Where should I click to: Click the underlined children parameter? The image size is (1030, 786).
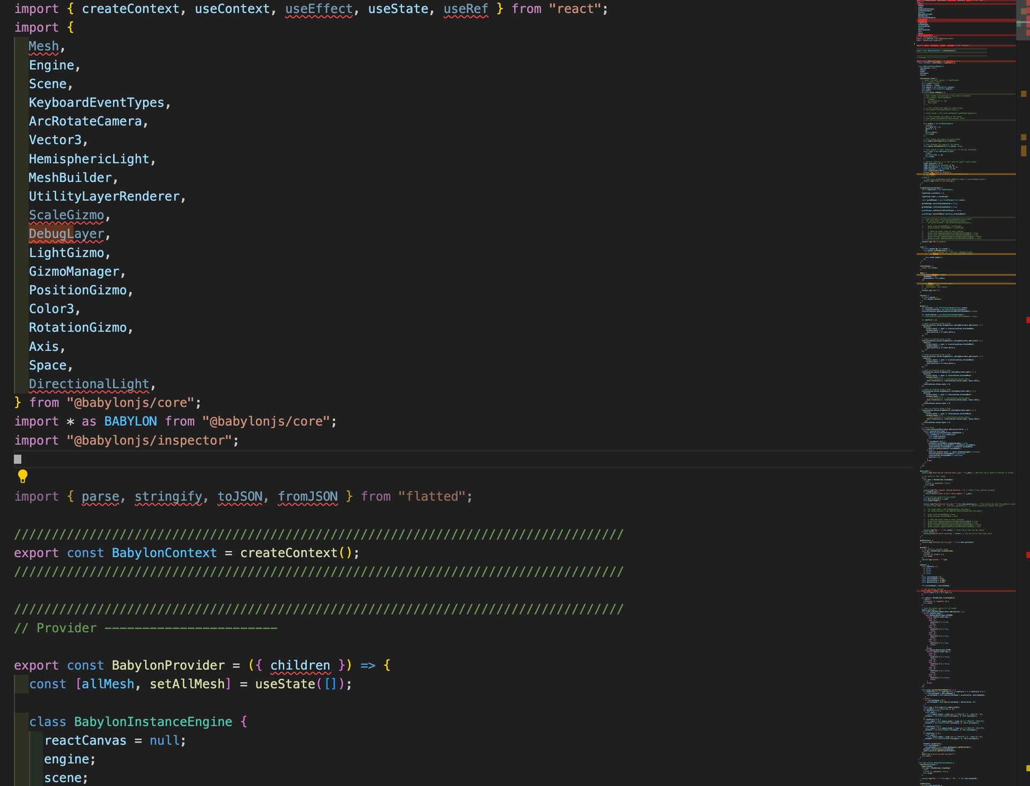(300, 665)
